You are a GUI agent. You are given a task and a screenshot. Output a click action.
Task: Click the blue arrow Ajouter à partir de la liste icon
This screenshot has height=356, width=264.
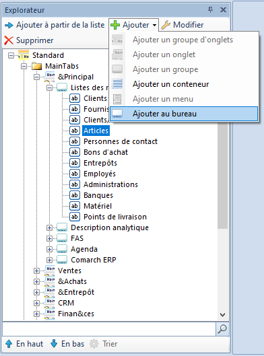coord(9,25)
